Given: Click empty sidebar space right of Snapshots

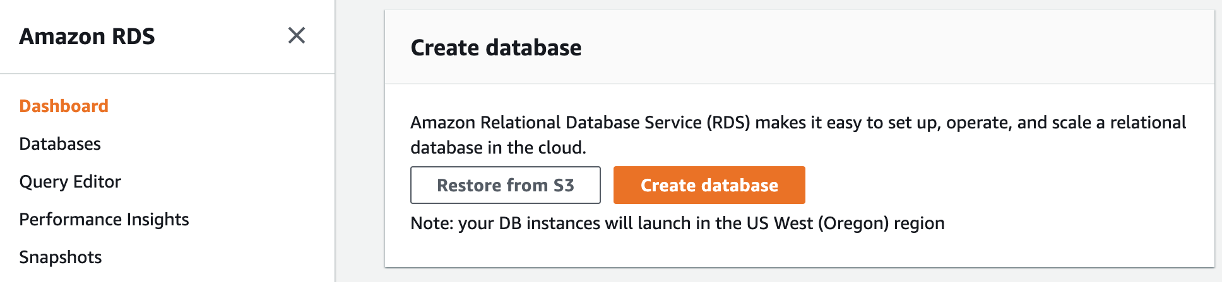Looking at the screenshot, I should [x=221, y=257].
